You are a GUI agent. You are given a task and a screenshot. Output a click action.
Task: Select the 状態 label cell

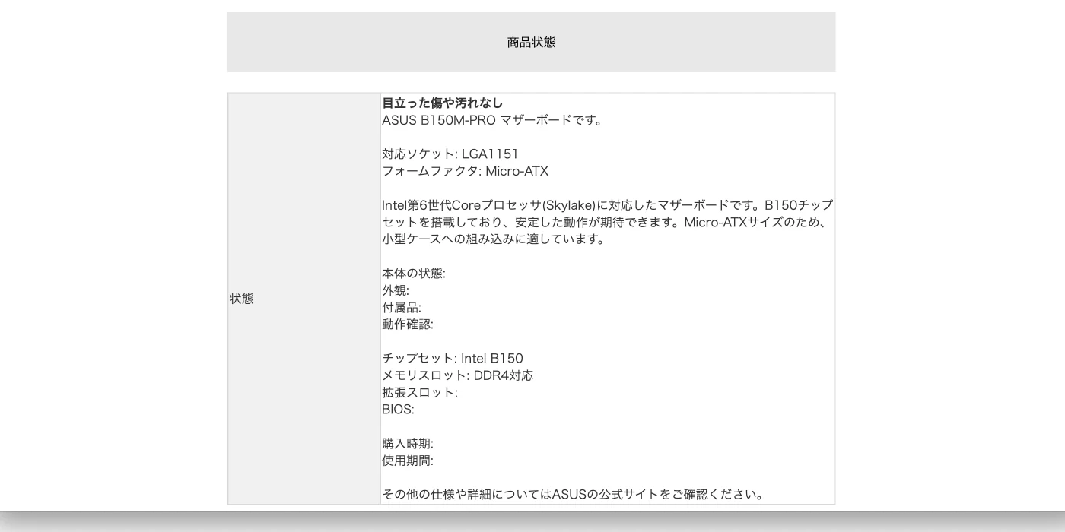pyautogui.click(x=304, y=299)
